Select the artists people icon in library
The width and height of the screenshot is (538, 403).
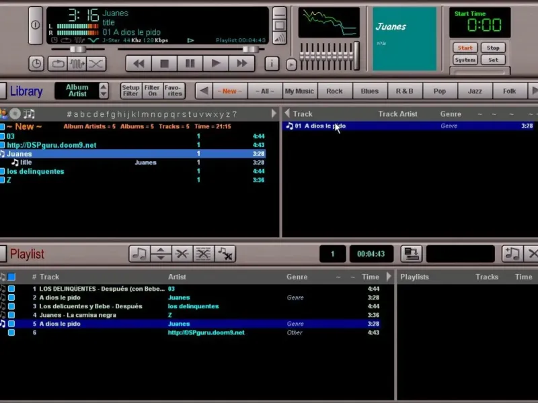pyautogui.click(x=3, y=114)
